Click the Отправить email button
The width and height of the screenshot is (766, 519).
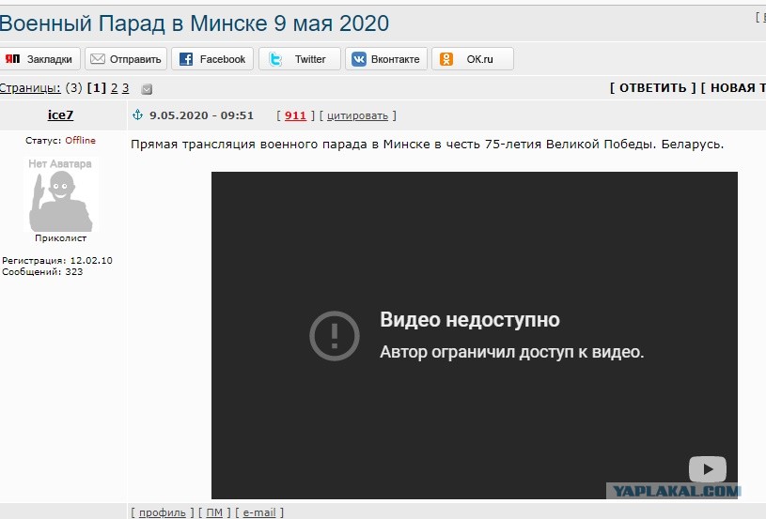point(126,59)
